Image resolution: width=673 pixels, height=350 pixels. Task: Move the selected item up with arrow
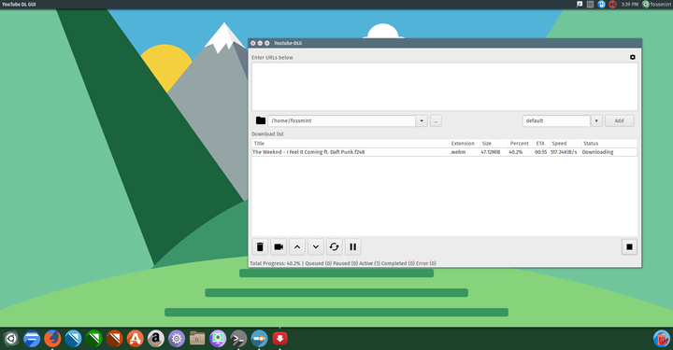[x=297, y=246]
